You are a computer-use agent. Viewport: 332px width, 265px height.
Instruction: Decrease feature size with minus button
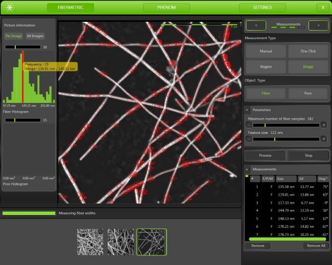[x=248, y=139]
